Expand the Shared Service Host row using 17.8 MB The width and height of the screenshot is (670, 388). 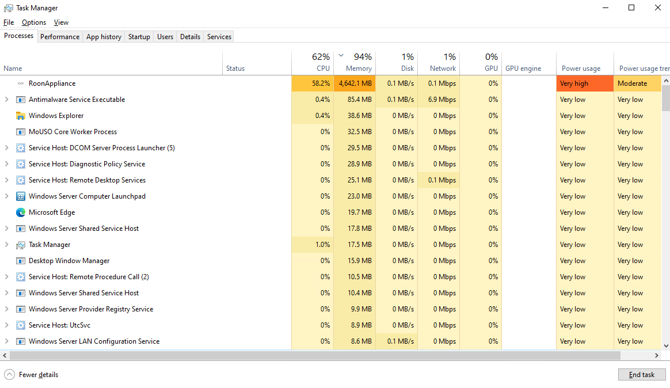point(6,229)
